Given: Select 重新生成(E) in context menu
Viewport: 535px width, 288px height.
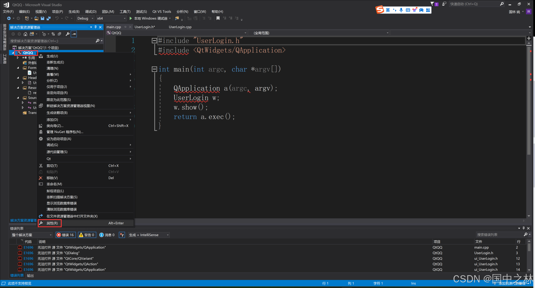Looking at the screenshot, I should (86, 62).
